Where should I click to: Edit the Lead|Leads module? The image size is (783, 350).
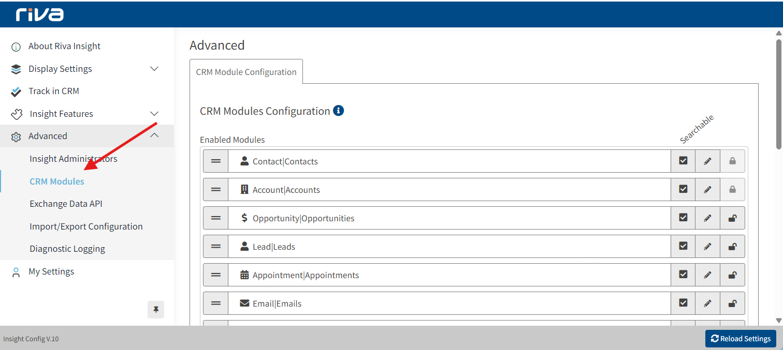coord(707,247)
